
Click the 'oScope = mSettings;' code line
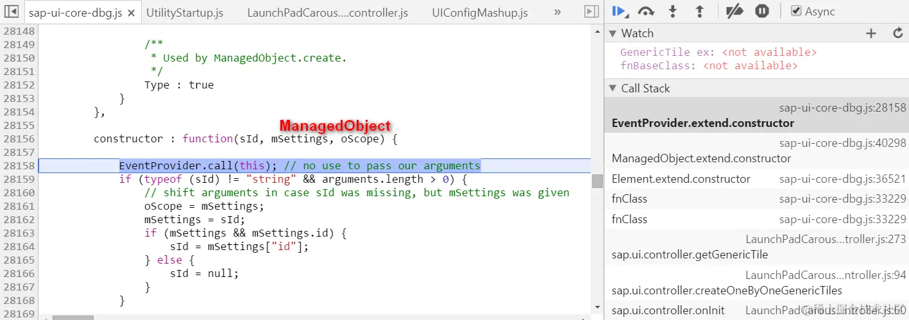(204, 206)
